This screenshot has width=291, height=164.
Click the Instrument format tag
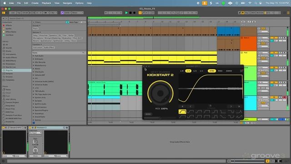click(38, 47)
